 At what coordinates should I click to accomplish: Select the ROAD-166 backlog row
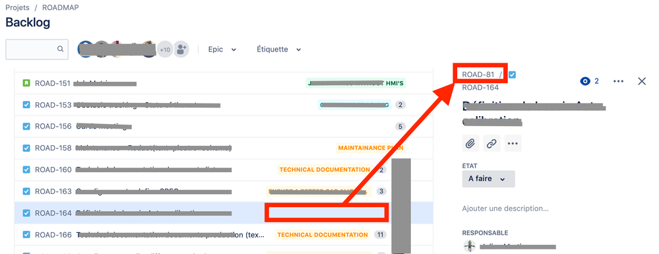[224, 235]
